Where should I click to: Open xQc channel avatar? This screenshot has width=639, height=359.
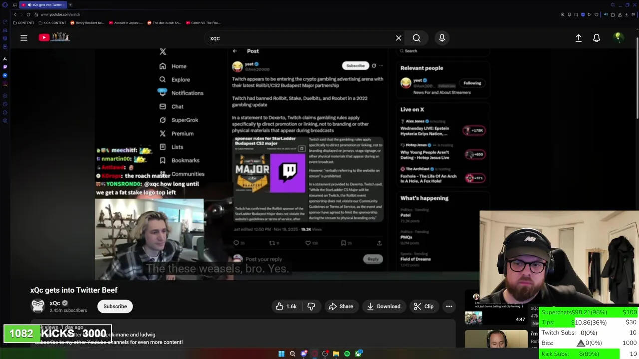(38, 306)
